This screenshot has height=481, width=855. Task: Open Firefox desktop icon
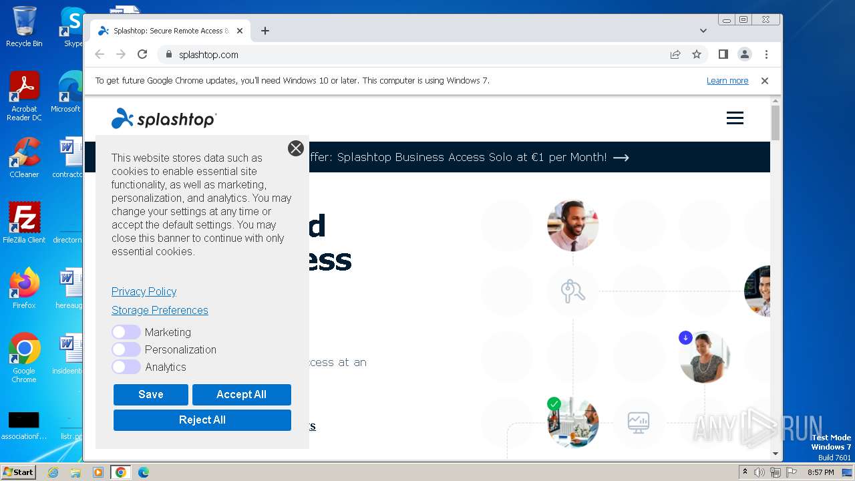(24, 289)
